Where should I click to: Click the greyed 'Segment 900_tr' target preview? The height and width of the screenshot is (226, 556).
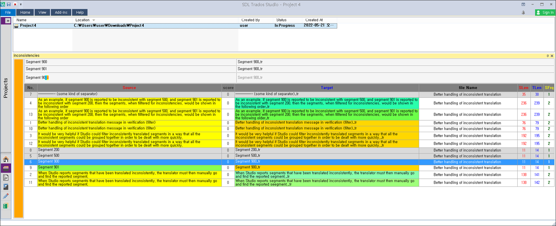point(395,78)
